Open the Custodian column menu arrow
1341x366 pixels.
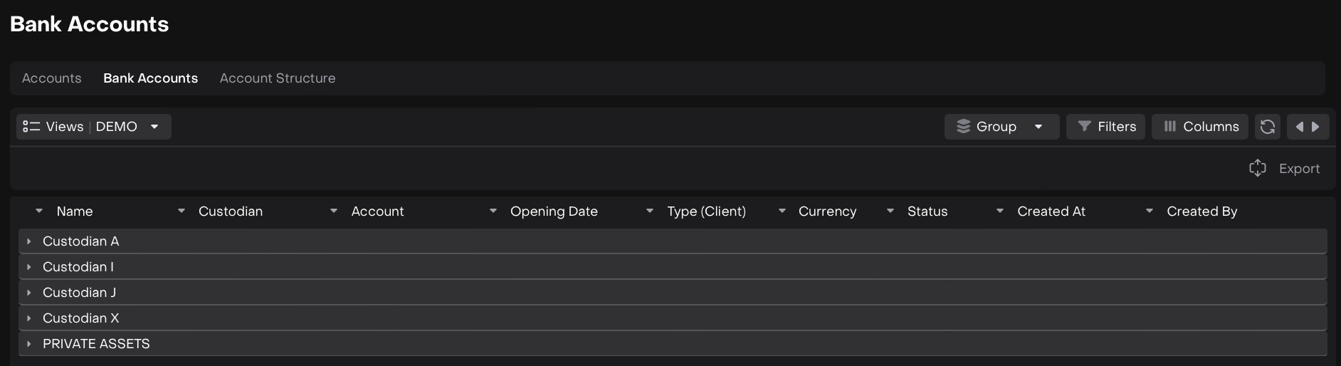click(x=182, y=211)
